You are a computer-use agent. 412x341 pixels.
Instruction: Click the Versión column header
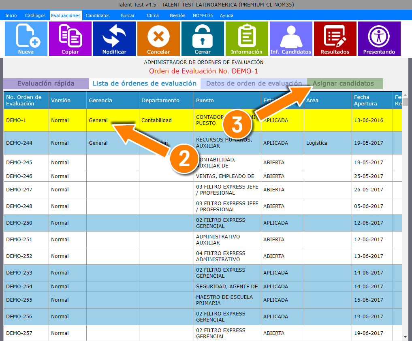pyautogui.click(x=68, y=100)
